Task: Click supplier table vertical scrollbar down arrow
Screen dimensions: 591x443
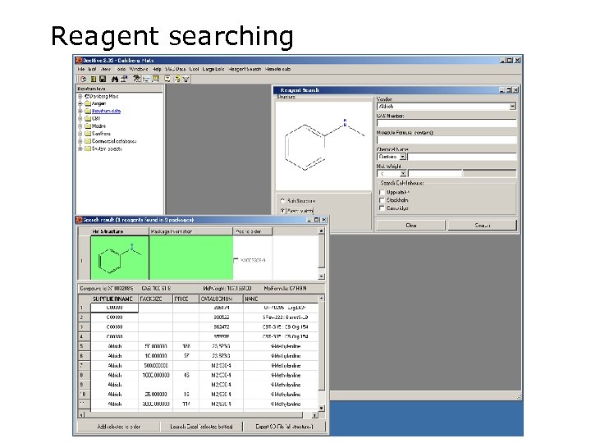Action: pyautogui.click(x=322, y=409)
